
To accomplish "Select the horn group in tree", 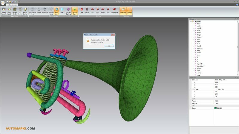I will pyautogui.click(x=198, y=39).
